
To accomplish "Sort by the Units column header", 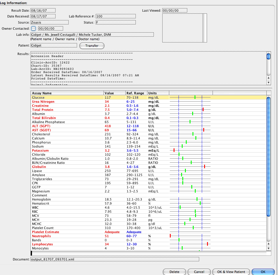I will coord(158,93).
